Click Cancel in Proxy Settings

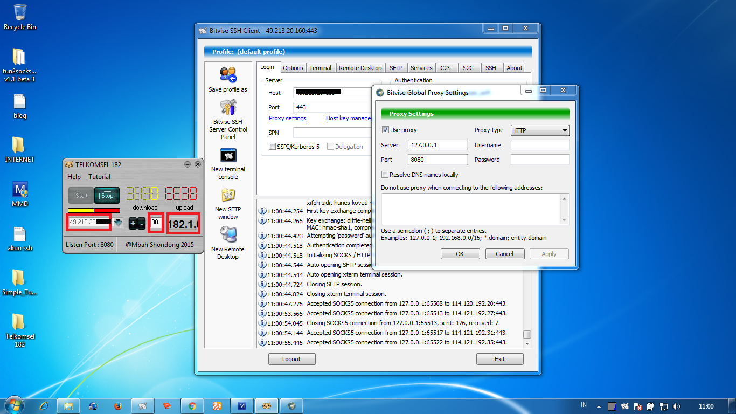point(504,254)
